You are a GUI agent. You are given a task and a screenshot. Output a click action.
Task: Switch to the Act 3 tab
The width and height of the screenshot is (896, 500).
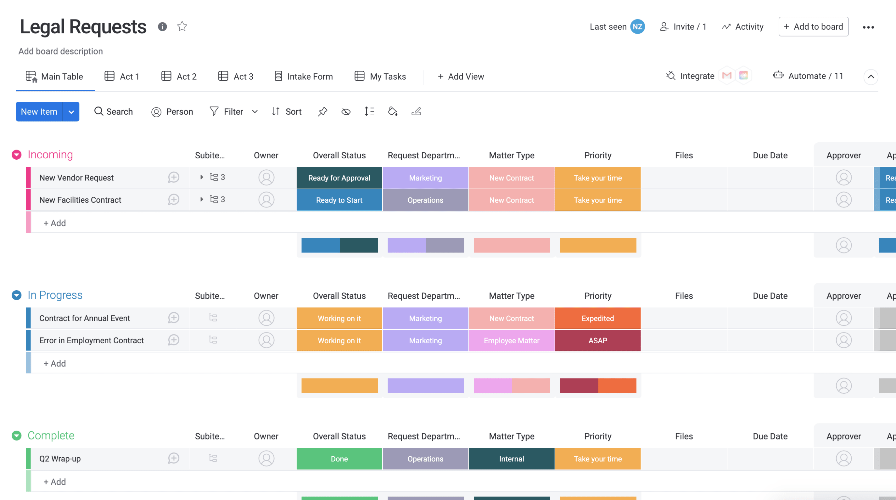tap(236, 76)
